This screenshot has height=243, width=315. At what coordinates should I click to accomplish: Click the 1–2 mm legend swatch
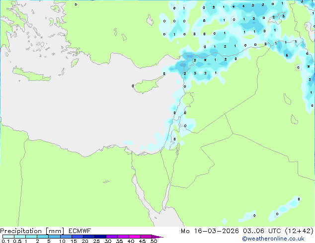(31, 237)
